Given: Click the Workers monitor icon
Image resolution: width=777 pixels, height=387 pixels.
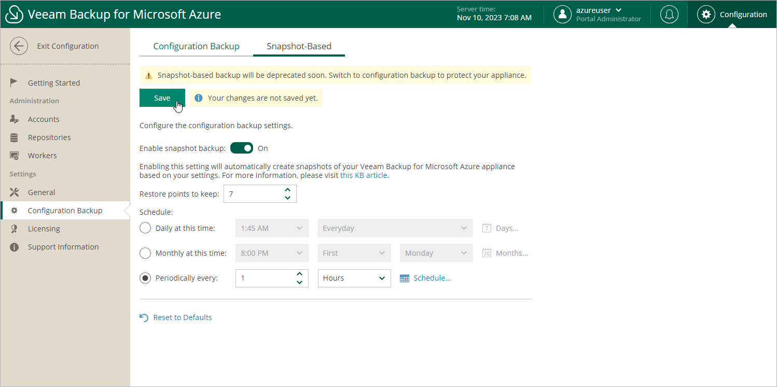Looking at the screenshot, I should pyautogui.click(x=15, y=156).
